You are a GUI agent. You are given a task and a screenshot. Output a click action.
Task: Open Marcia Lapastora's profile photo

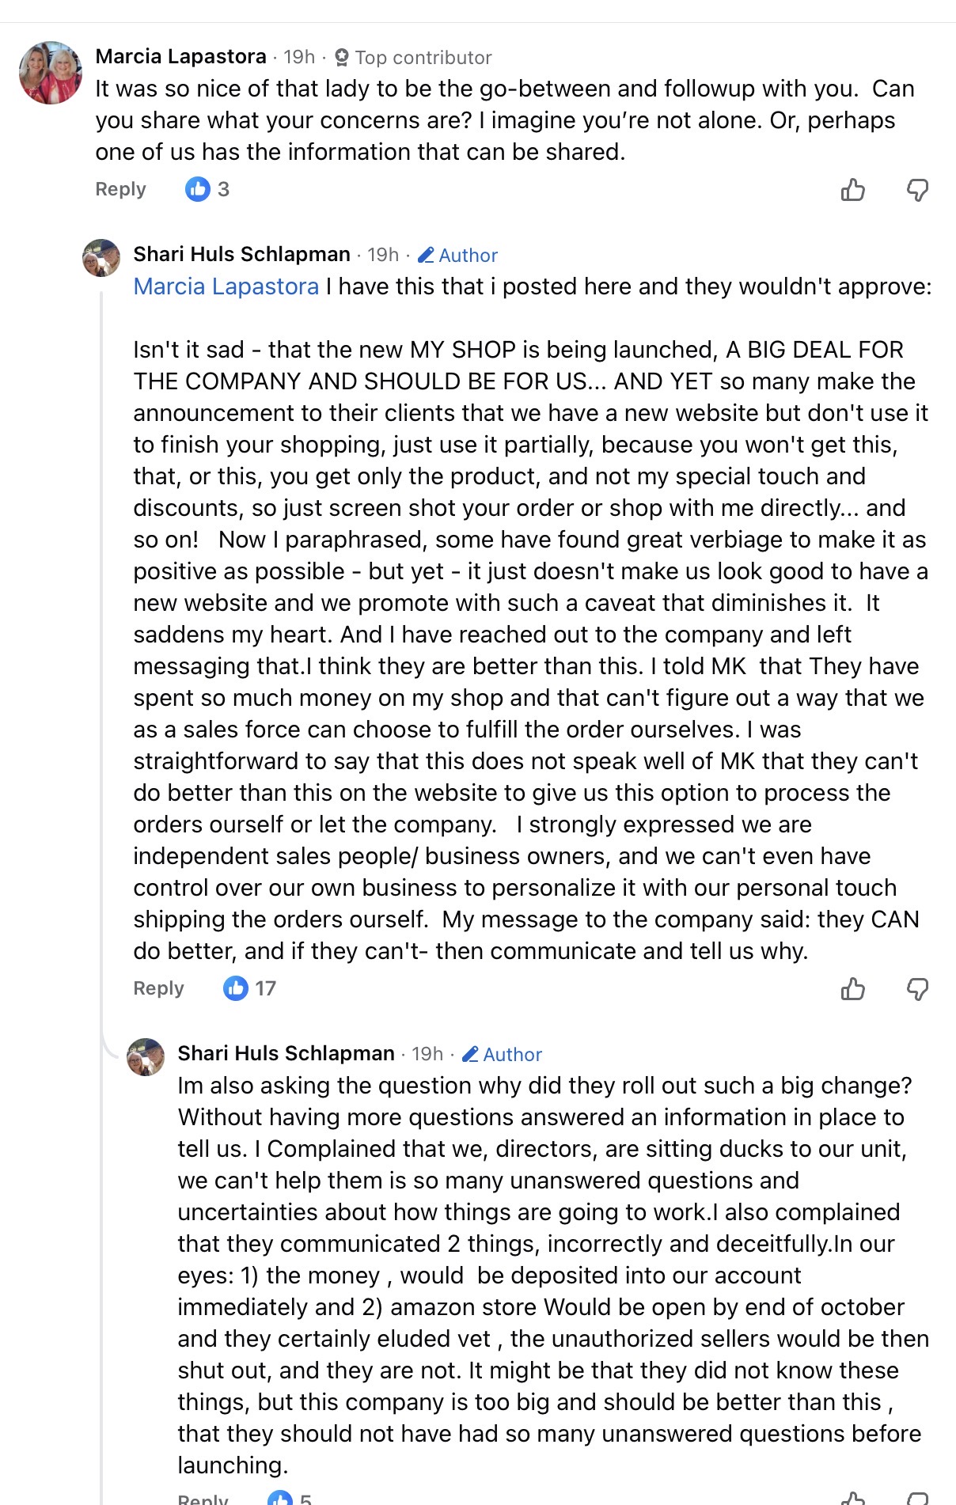51,73
